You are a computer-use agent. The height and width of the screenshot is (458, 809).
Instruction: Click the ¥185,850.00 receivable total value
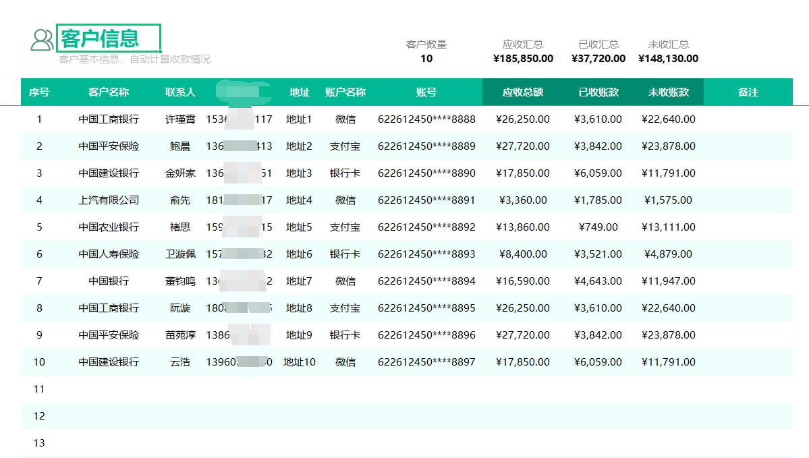coord(523,59)
